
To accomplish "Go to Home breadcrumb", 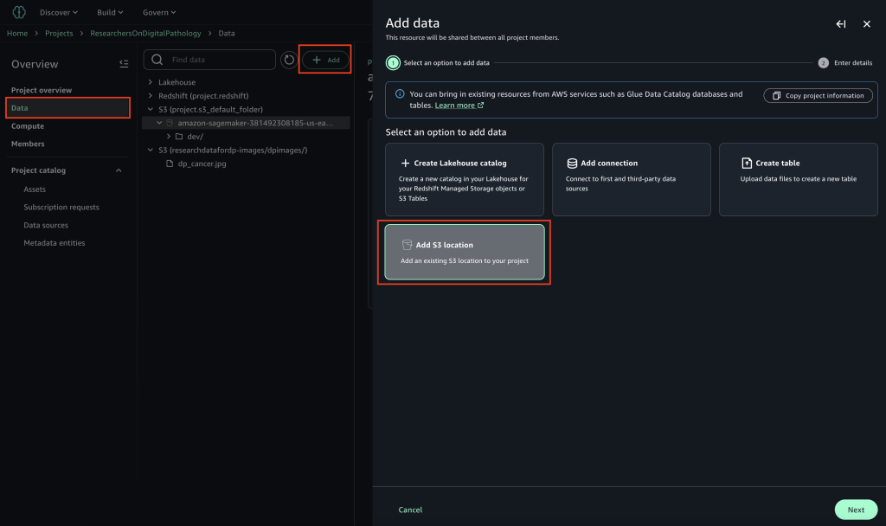I will 17,34.
